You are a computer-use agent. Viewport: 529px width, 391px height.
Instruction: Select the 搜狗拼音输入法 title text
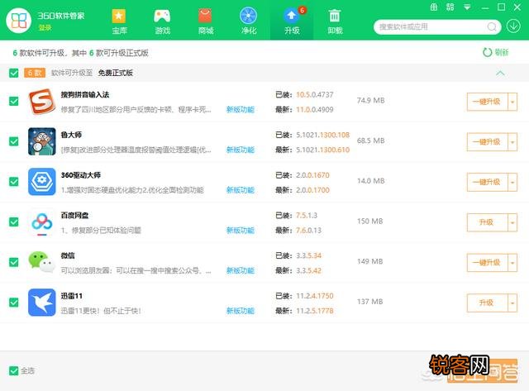(x=85, y=94)
